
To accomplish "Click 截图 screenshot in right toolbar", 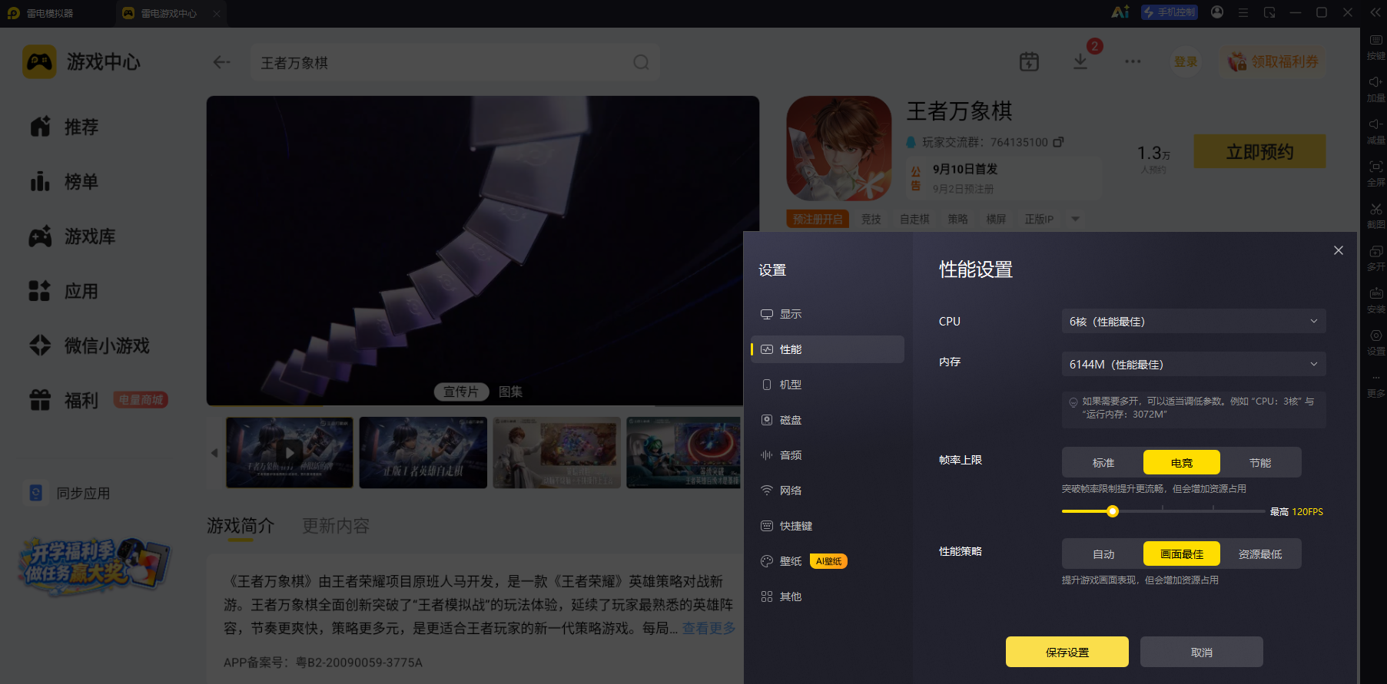I will [1375, 216].
